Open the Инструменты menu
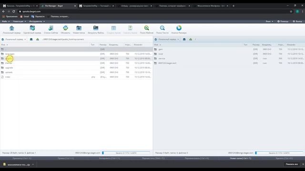 tap(37, 21)
